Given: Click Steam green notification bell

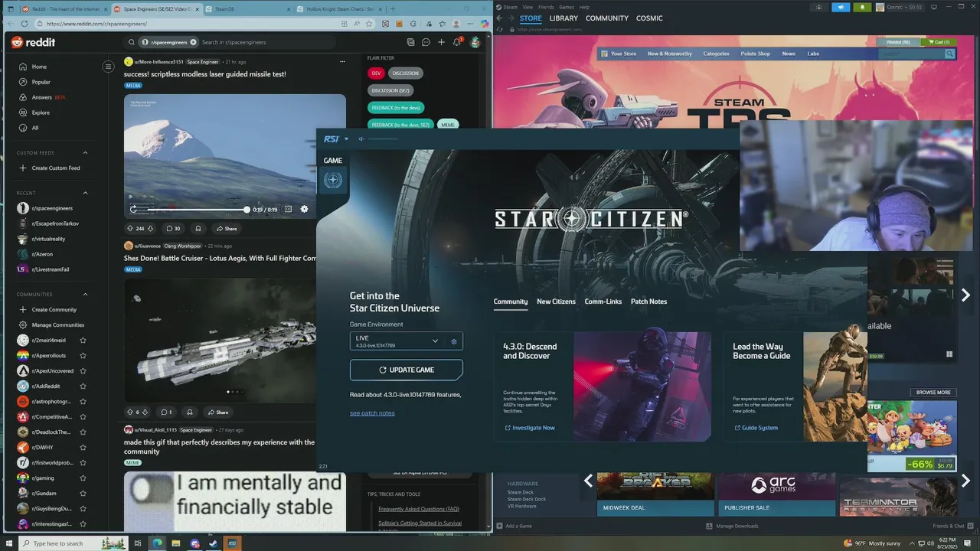Looking at the screenshot, I should point(862,7).
